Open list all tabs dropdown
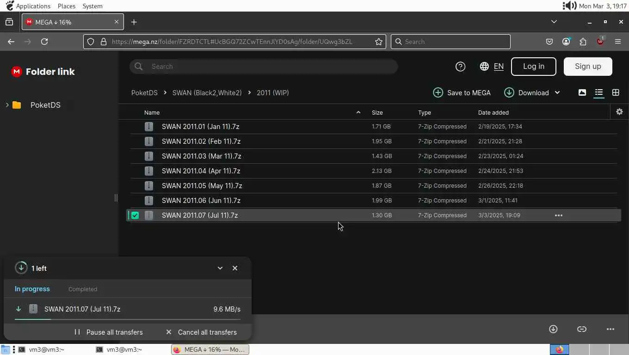Screen dimensions: 629x355 coord(554,22)
